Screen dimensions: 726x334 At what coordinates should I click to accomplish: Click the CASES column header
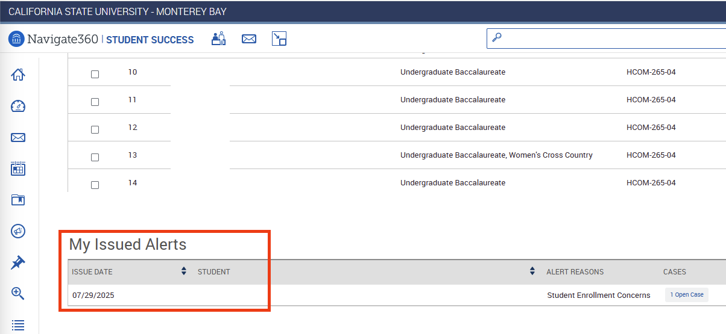[675, 272]
